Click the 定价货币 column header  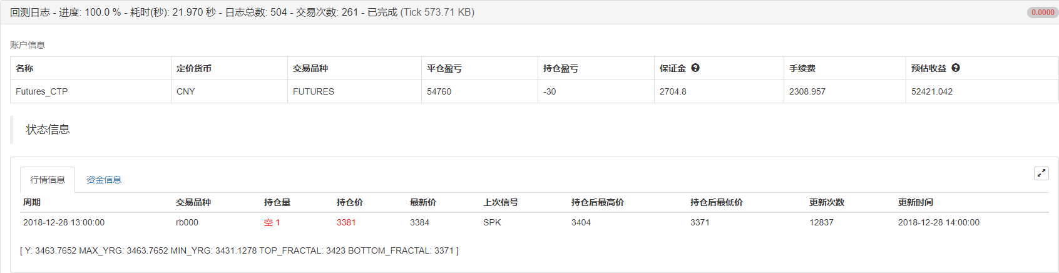(x=194, y=68)
